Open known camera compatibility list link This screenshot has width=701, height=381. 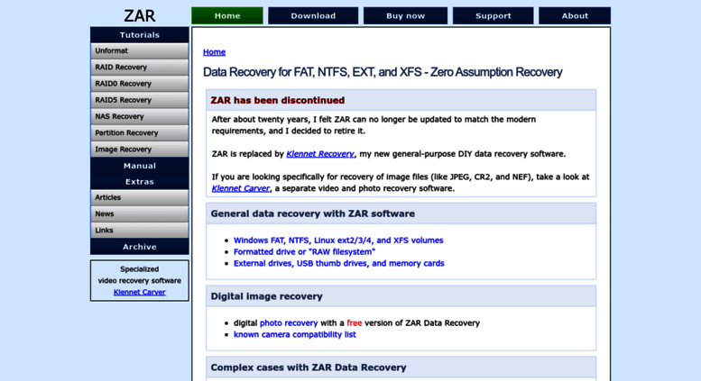click(295, 334)
